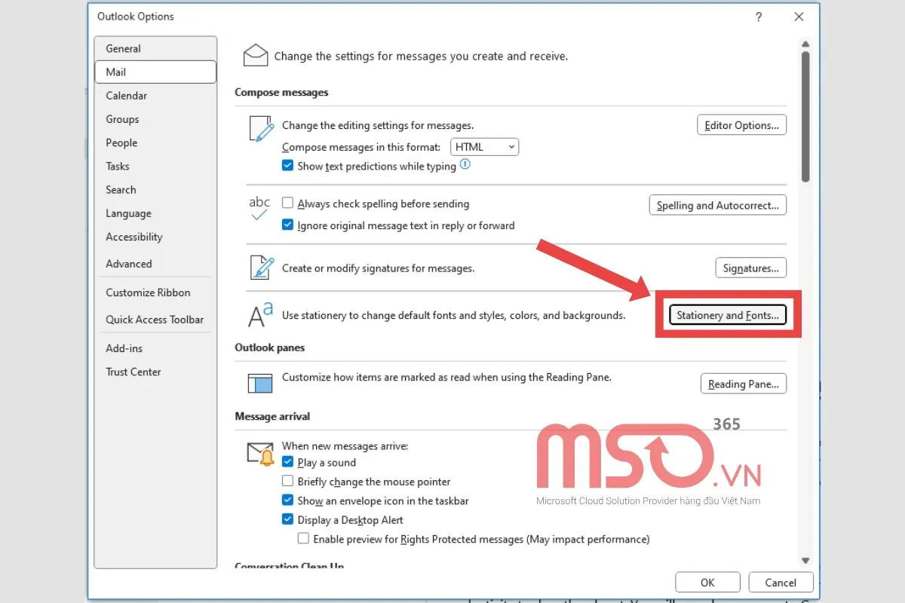Click the envelope icon beside the Mail settings heading
Viewport: 905px width, 603px height.
[256, 56]
